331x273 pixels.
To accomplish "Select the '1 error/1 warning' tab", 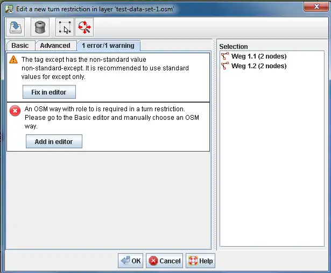I will click(x=108, y=46).
